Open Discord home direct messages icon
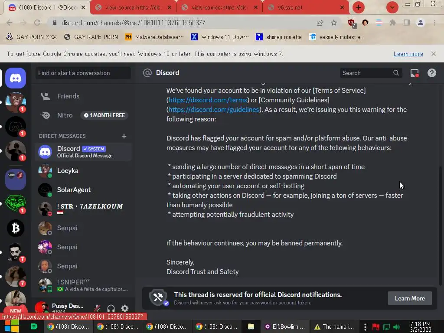 [x=16, y=78]
